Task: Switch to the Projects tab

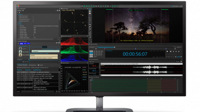Action: 40,65
